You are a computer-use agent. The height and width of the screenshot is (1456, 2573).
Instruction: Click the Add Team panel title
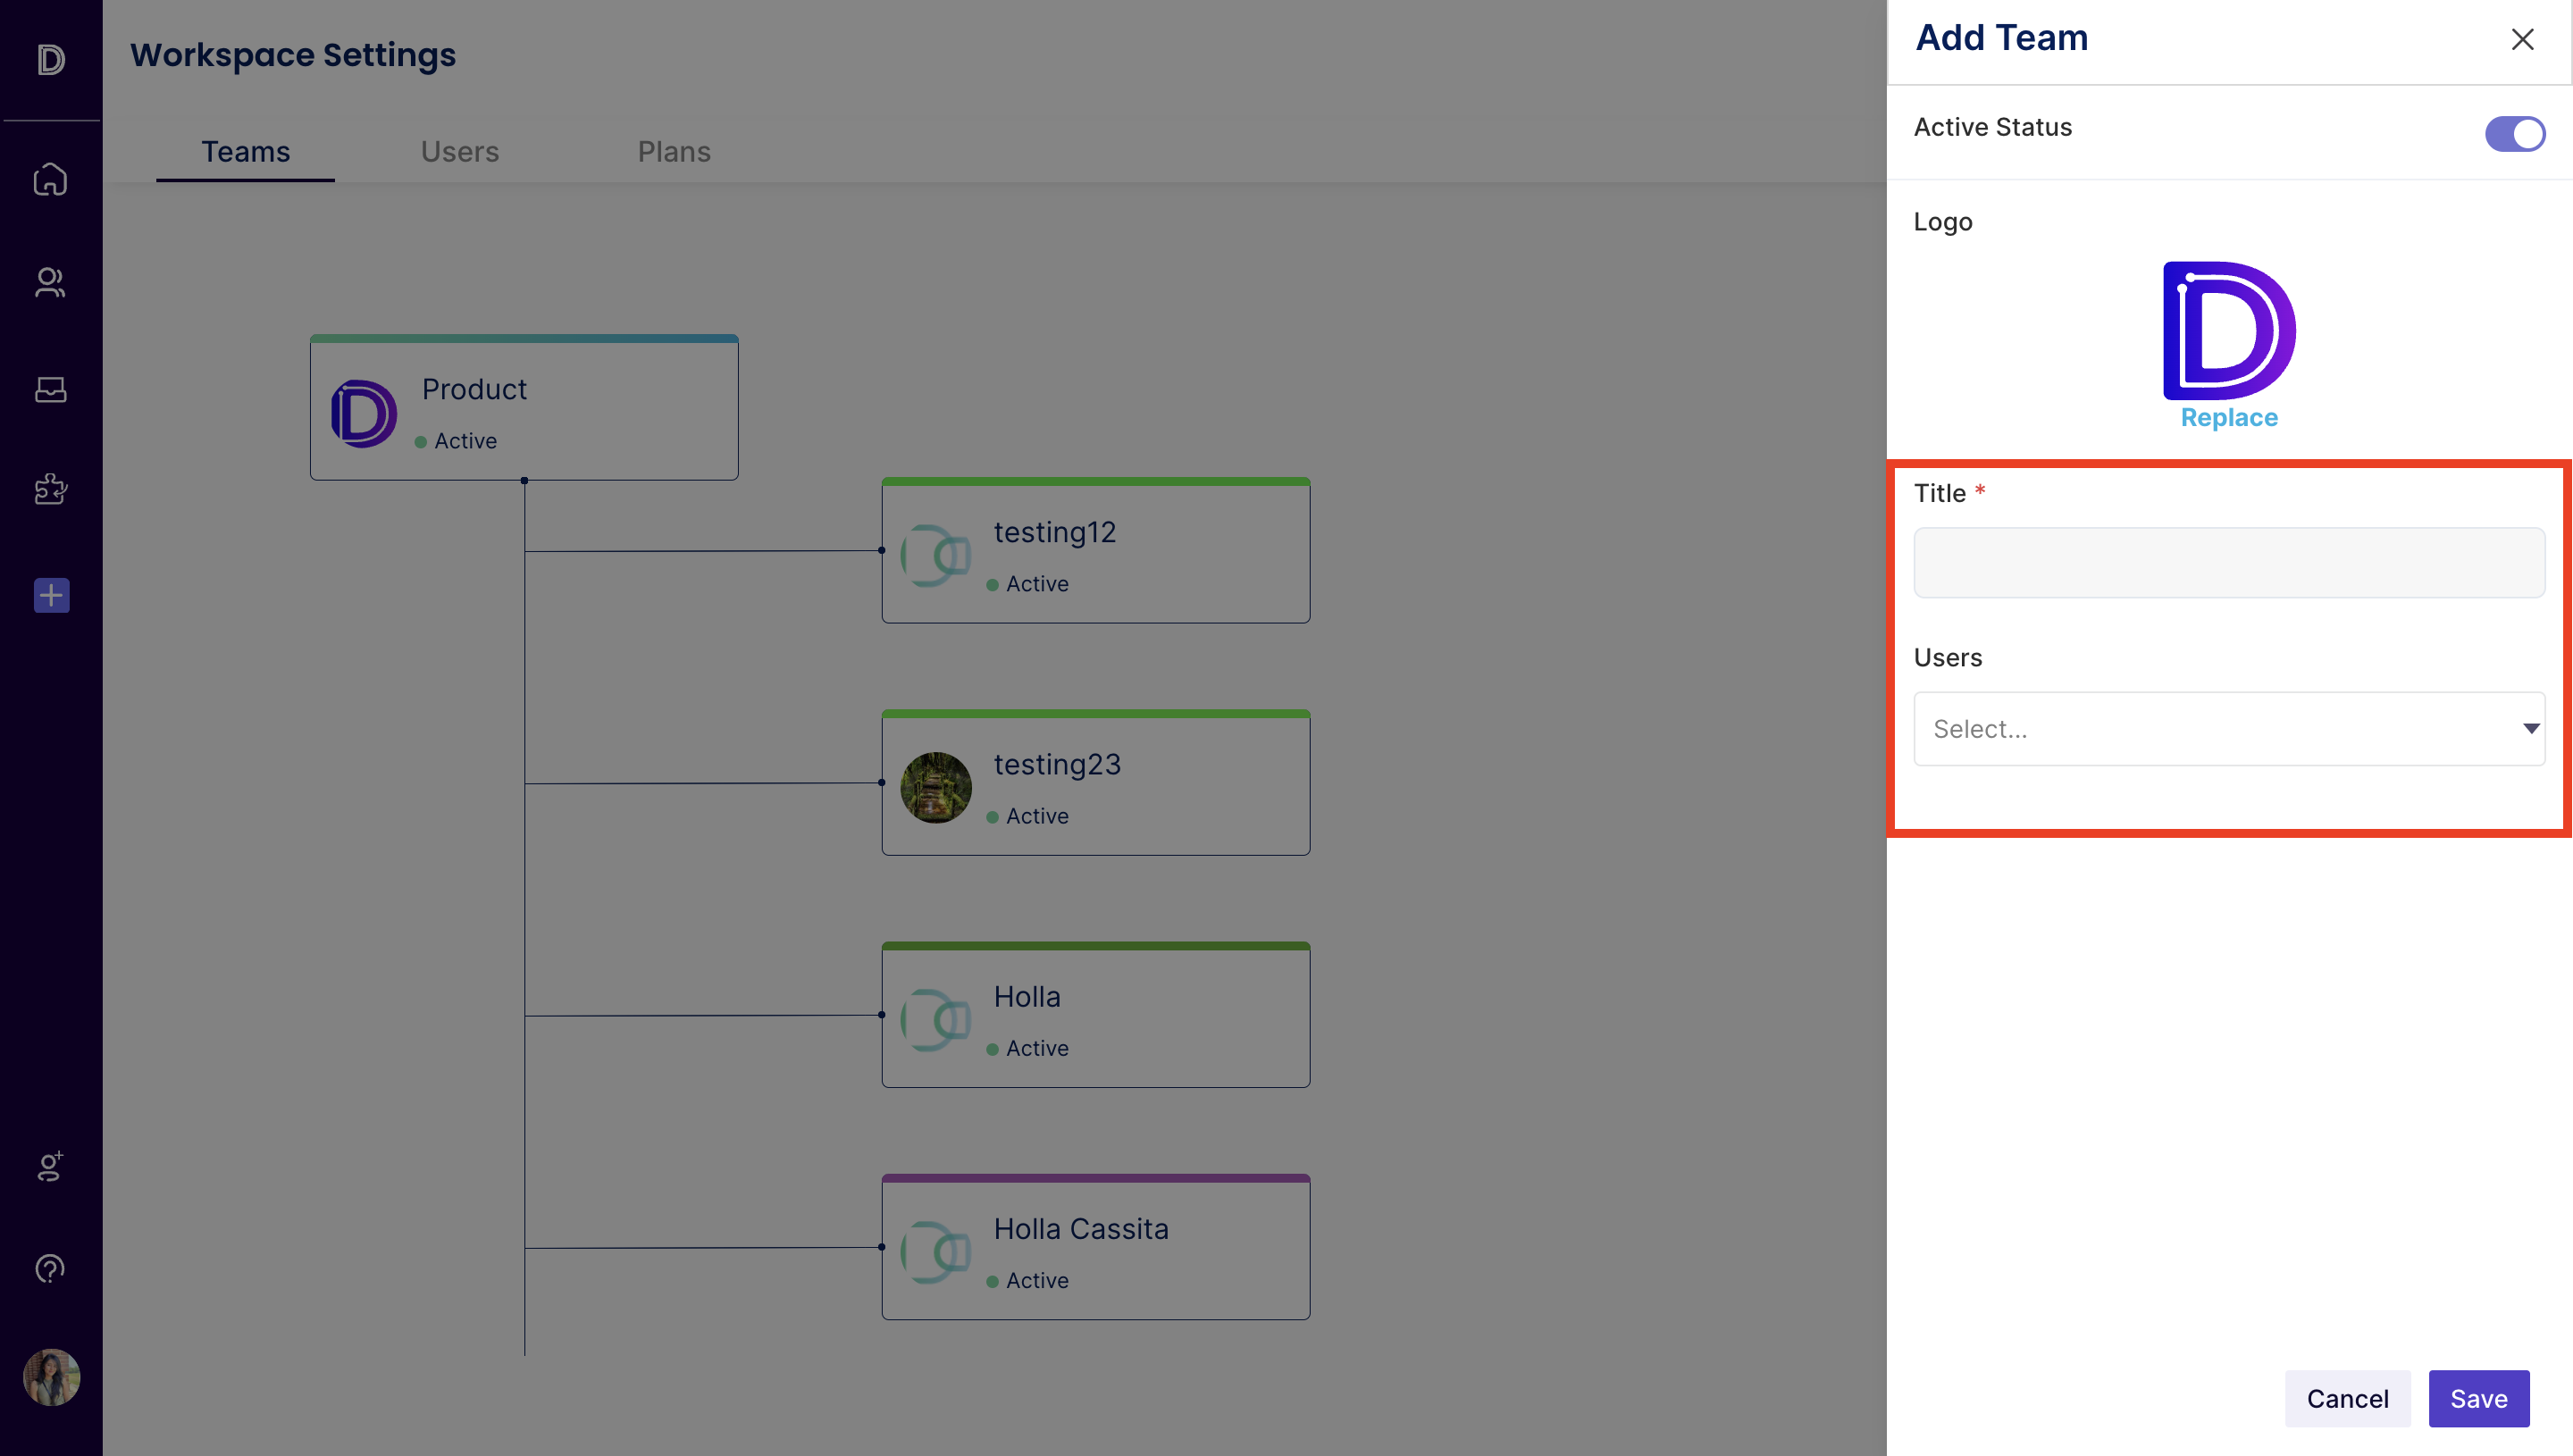(x=2002, y=38)
